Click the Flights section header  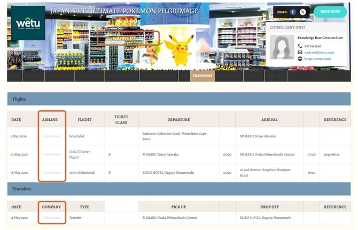pyautogui.click(x=179, y=99)
